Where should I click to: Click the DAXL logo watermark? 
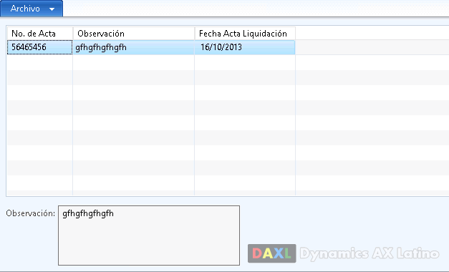271,253
